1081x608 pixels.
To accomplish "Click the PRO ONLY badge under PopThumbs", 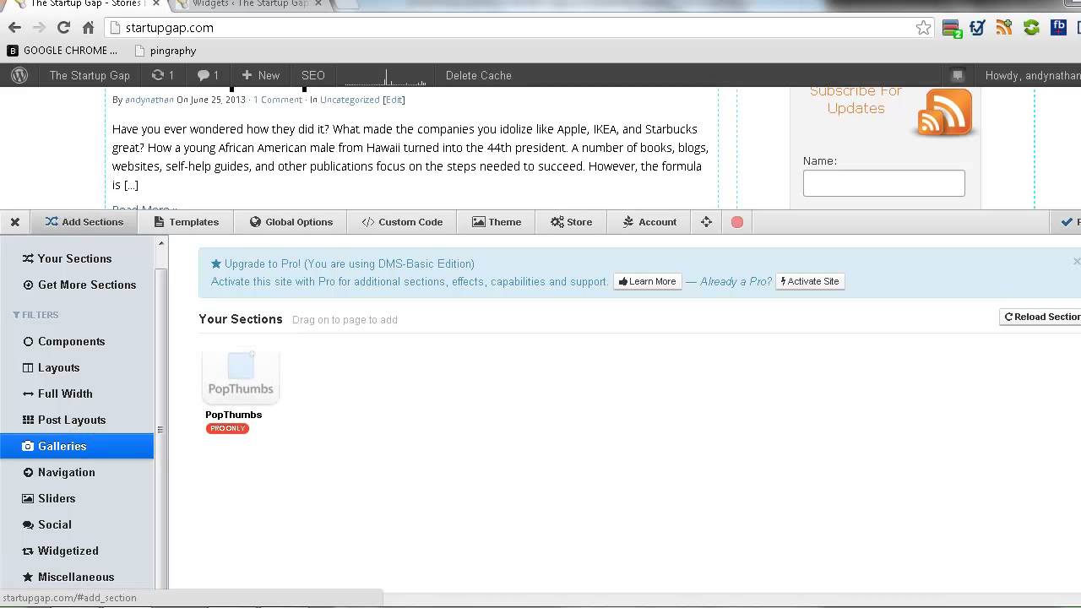I will point(227,428).
